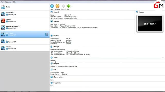Viewport: 165px width, 92px height.
Task: Click the selected IE8 - Win7 VM icon
Action: click(3, 34)
